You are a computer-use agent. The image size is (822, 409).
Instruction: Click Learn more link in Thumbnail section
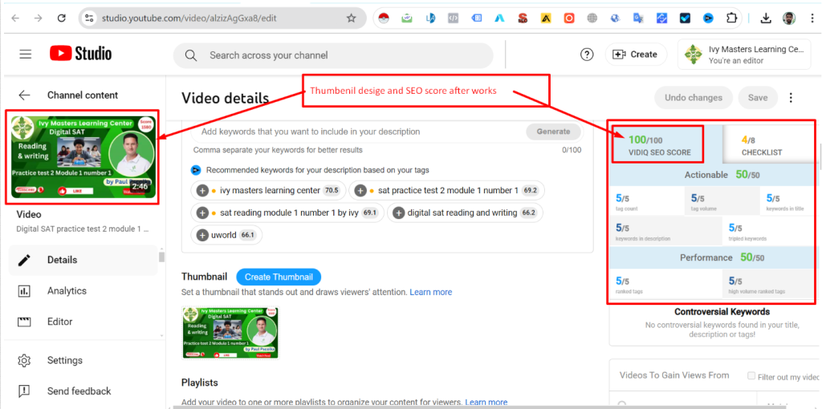(430, 292)
